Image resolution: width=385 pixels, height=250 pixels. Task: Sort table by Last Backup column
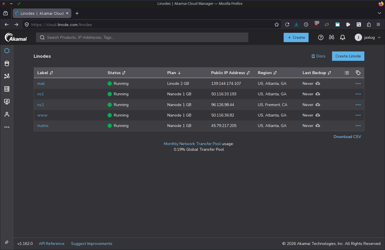pos(317,73)
